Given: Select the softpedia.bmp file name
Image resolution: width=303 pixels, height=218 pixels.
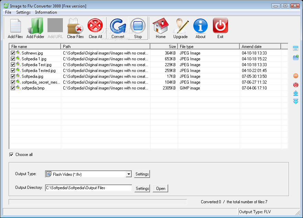Looking at the screenshot, I should click(x=33, y=88).
